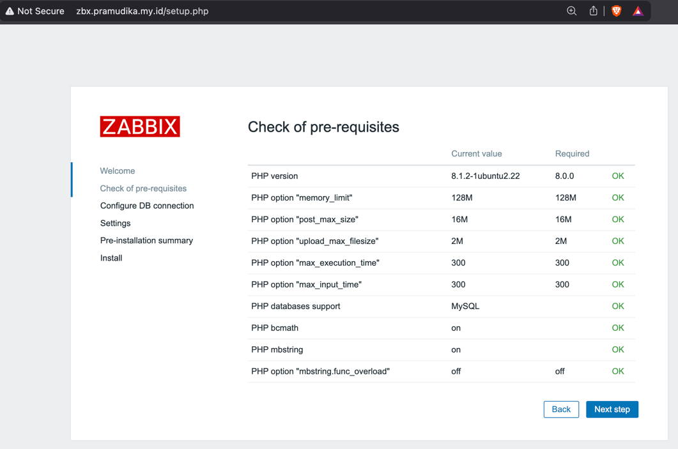Click PHP option "max_execution_time" label
Screen dimensions: 678x449
tap(315, 263)
